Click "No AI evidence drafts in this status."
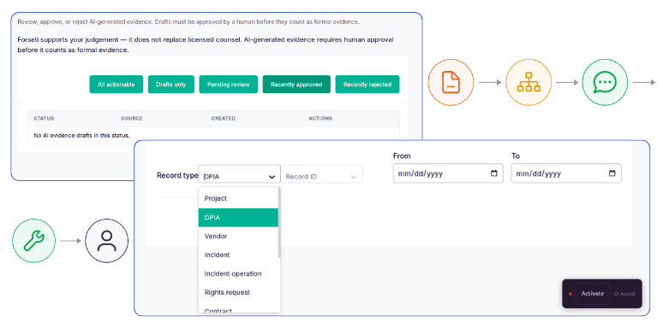Viewport: 663px width, 328px height. pos(81,135)
